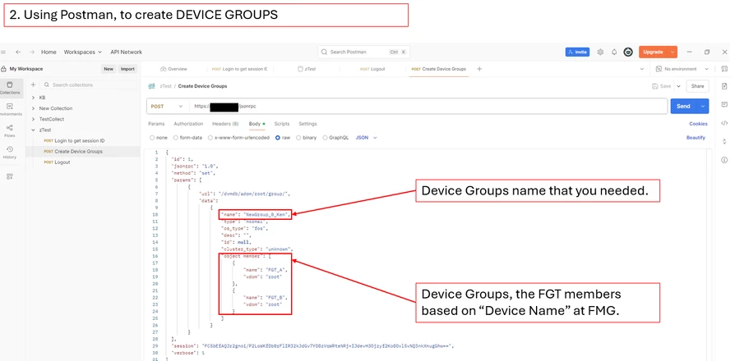Open the Flows sidebar icon
The width and height of the screenshot is (735, 361).
[10, 130]
